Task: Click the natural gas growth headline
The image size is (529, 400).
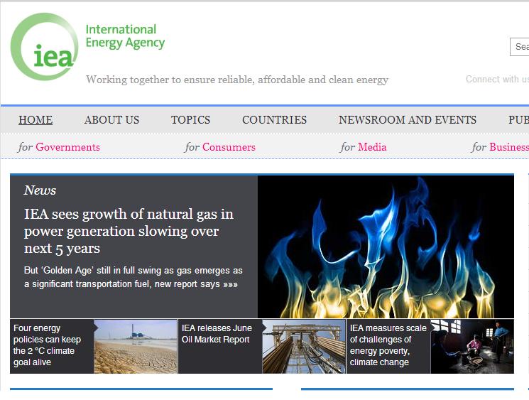Action: [x=129, y=231]
